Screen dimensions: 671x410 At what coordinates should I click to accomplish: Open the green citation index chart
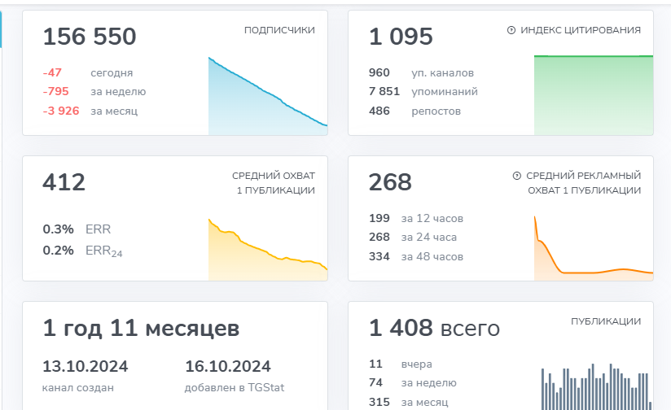pyautogui.click(x=594, y=95)
